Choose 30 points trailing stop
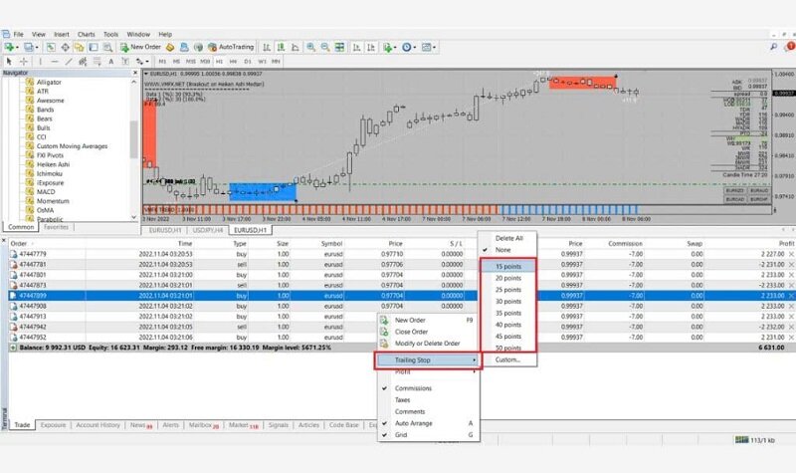 point(508,302)
